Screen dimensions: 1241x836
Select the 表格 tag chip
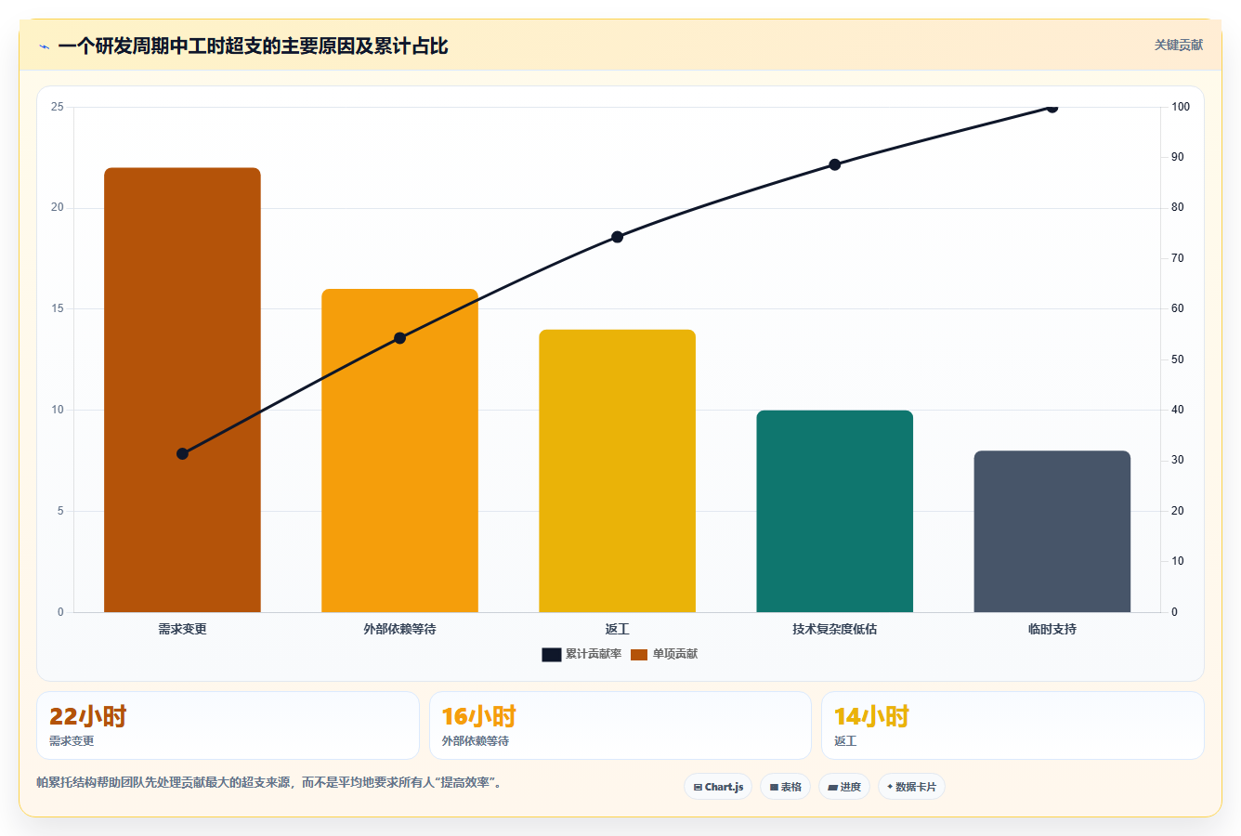point(785,787)
